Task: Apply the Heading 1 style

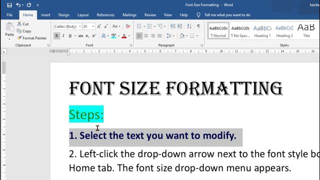Action: [262, 31]
